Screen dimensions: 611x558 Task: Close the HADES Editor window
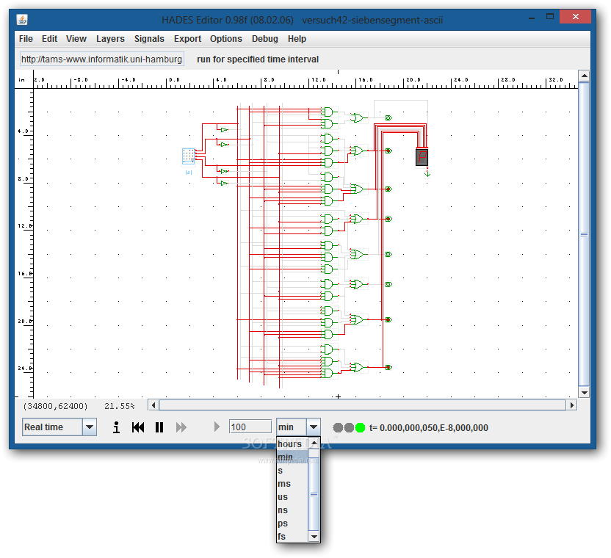pos(575,17)
